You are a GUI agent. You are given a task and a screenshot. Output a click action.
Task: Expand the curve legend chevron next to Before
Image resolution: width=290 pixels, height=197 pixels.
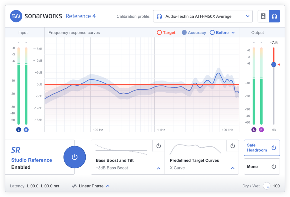(233, 32)
